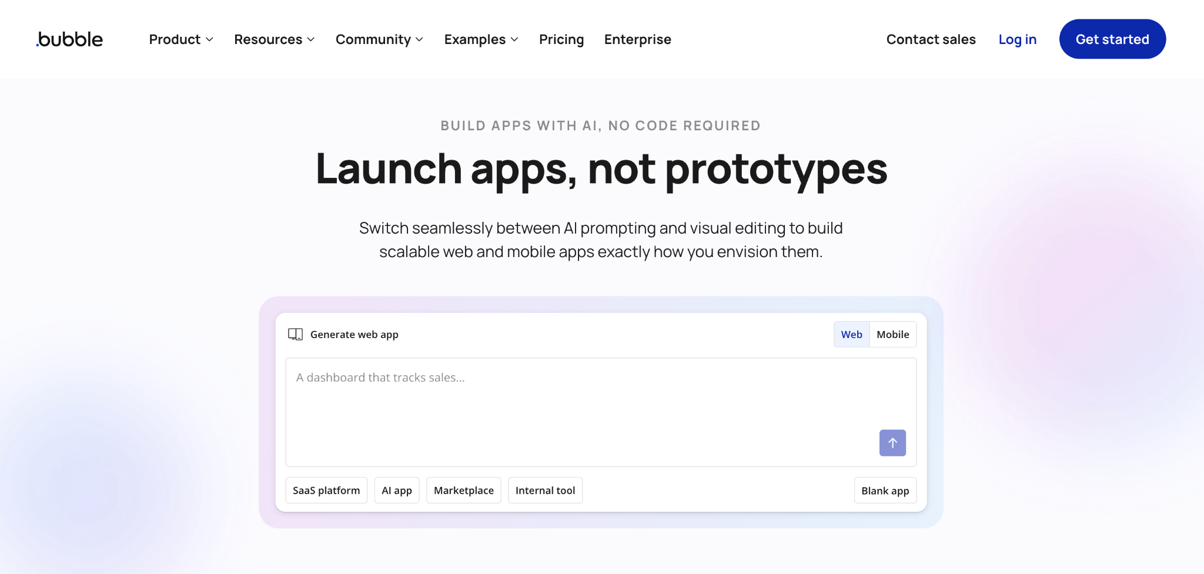Click the Generate web app icon
The image size is (1204, 574).
pos(296,333)
